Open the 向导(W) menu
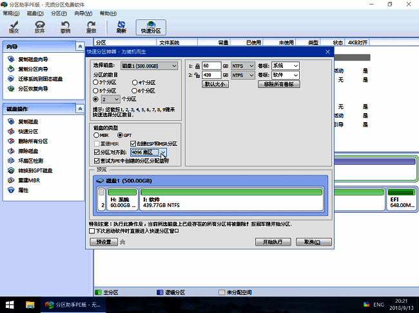Viewport: 419px width, 313px height. pyautogui.click(x=83, y=13)
